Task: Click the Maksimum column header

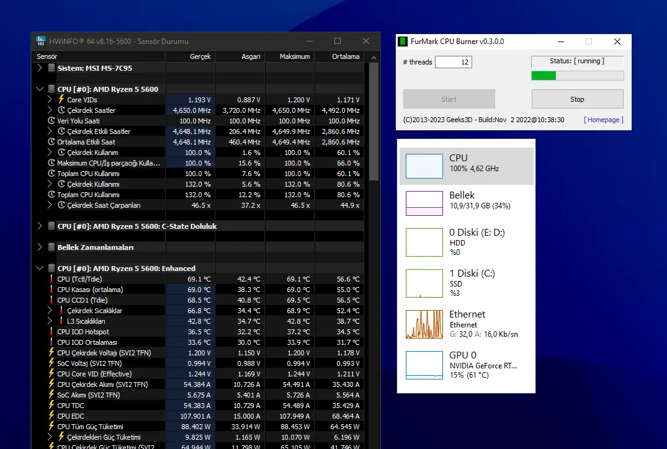Action: (290, 56)
